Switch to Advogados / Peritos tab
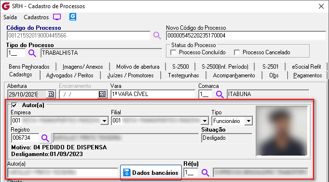Screen dimensions: 329x182 coord(69,75)
